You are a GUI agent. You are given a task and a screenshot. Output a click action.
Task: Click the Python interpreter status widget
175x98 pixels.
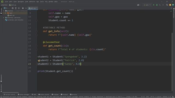coord(167,97)
